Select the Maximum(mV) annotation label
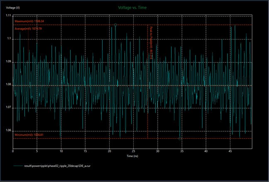This screenshot has width=269, height=182. click(29, 21)
